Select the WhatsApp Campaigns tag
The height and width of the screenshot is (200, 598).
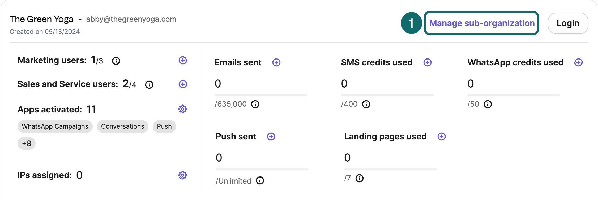point(55,126)
